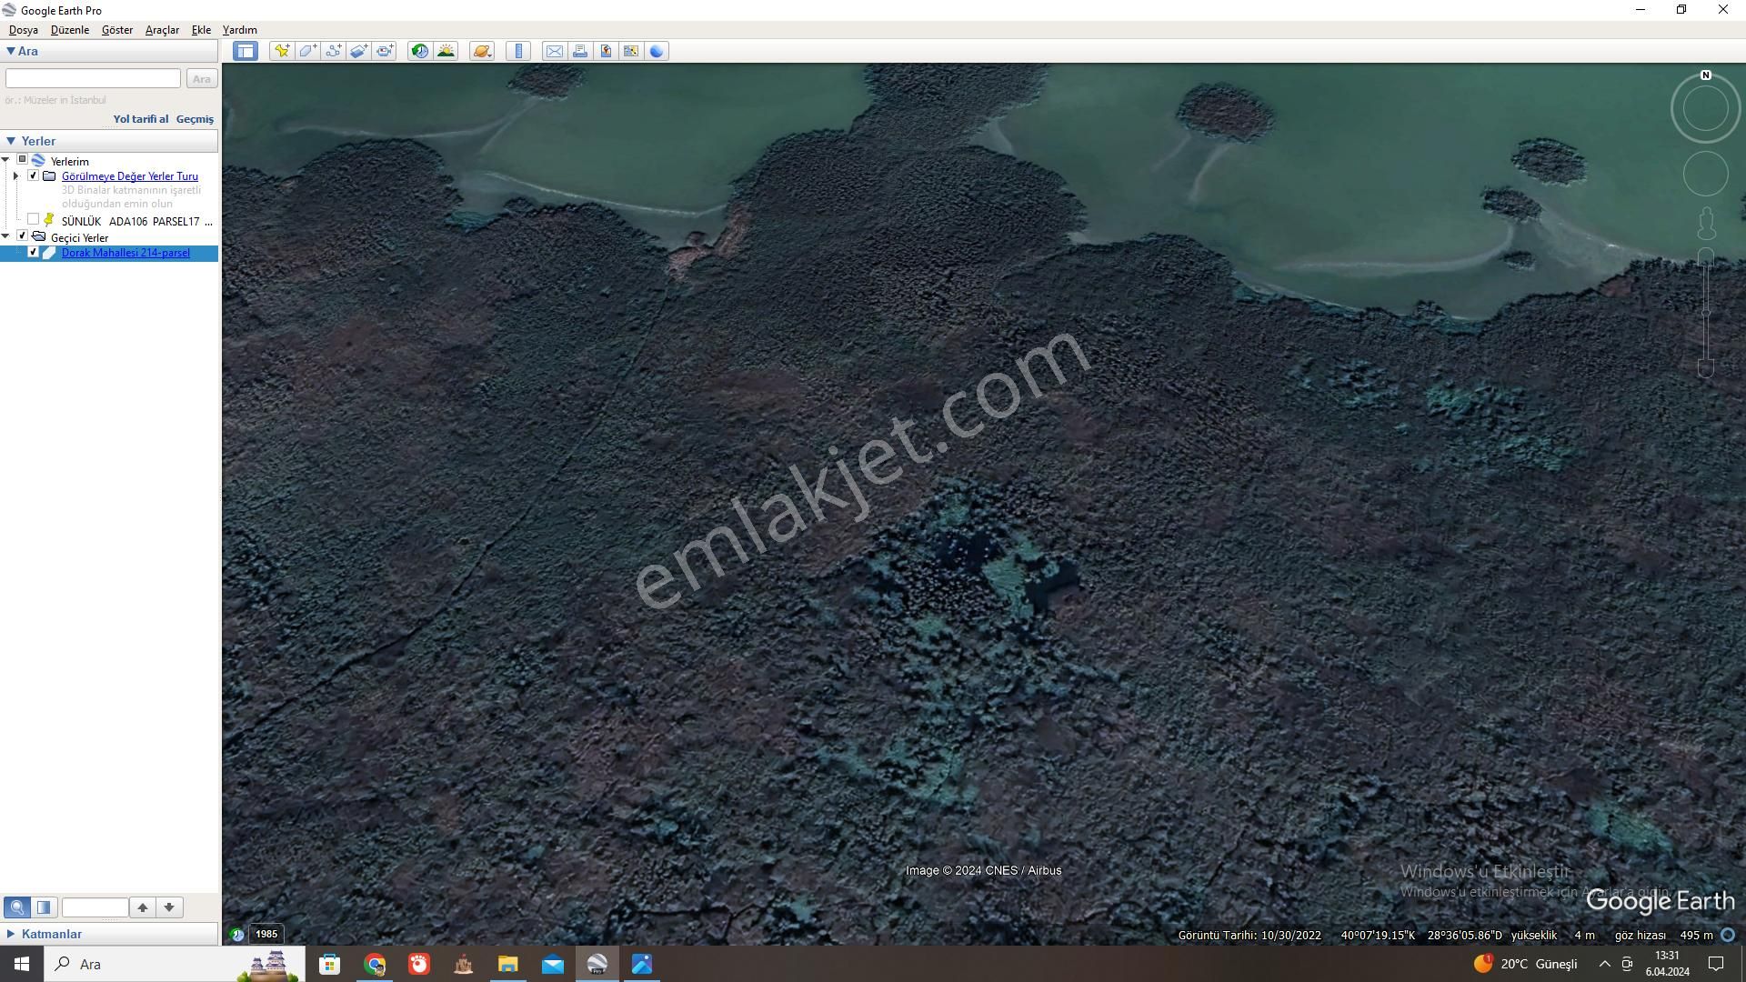The width and height of the screenshot is (1746, 982).
Task: Click search icon in Places panel bottom
Action: (x=17, y=907)
